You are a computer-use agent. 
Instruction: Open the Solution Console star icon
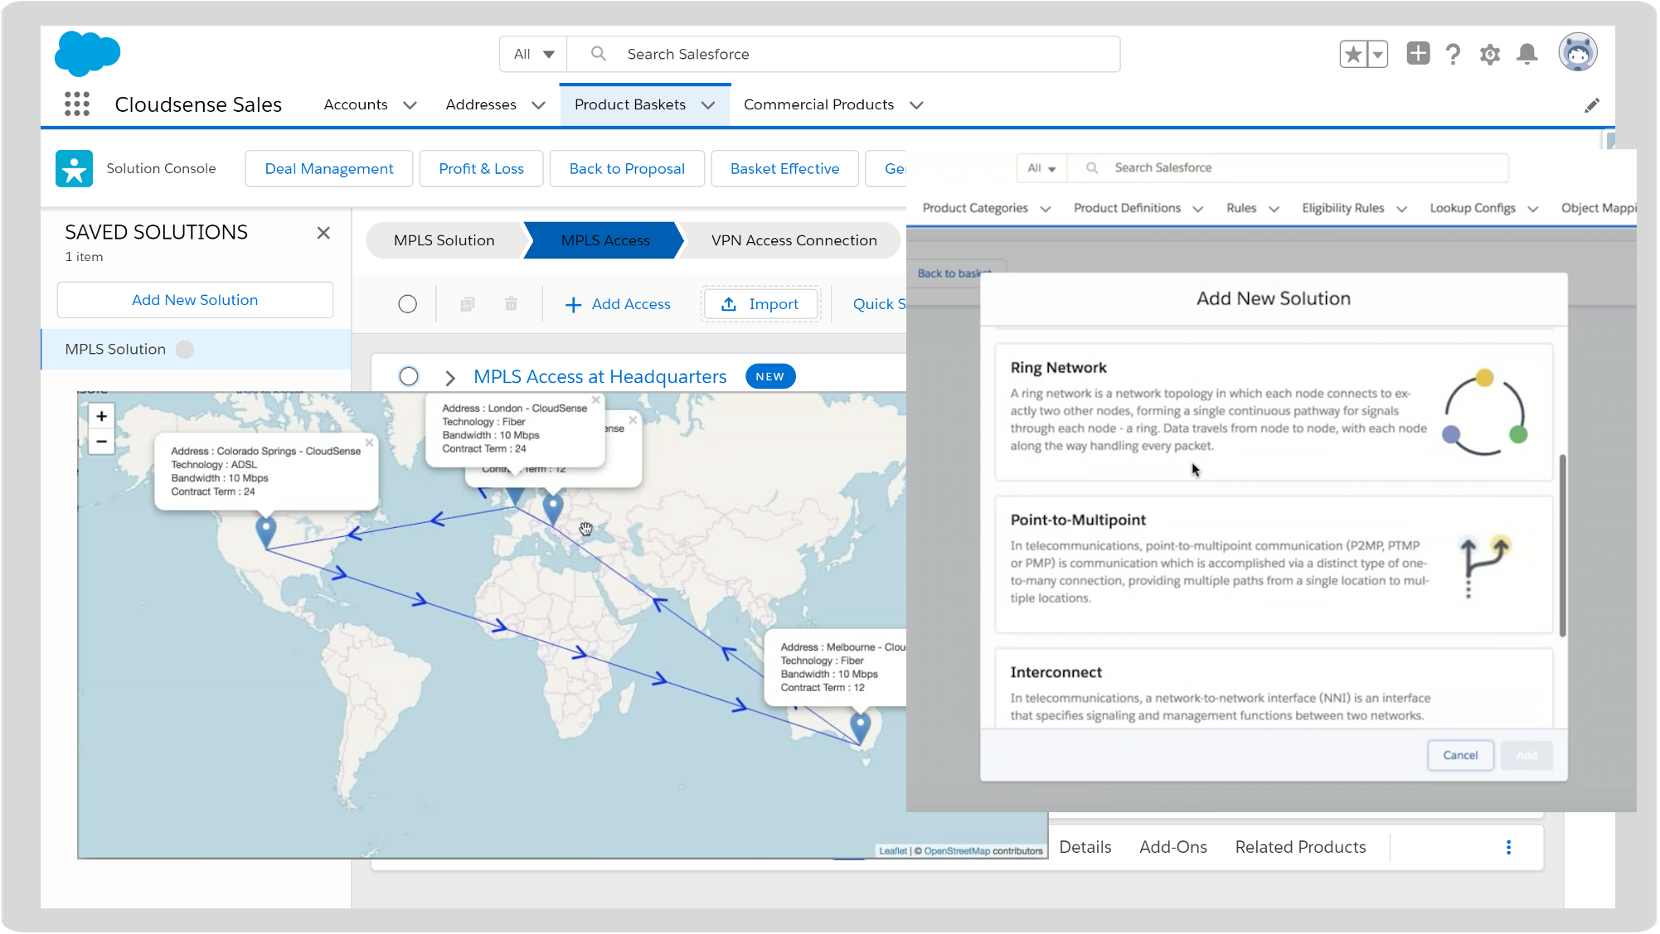[x=74, y=168]
